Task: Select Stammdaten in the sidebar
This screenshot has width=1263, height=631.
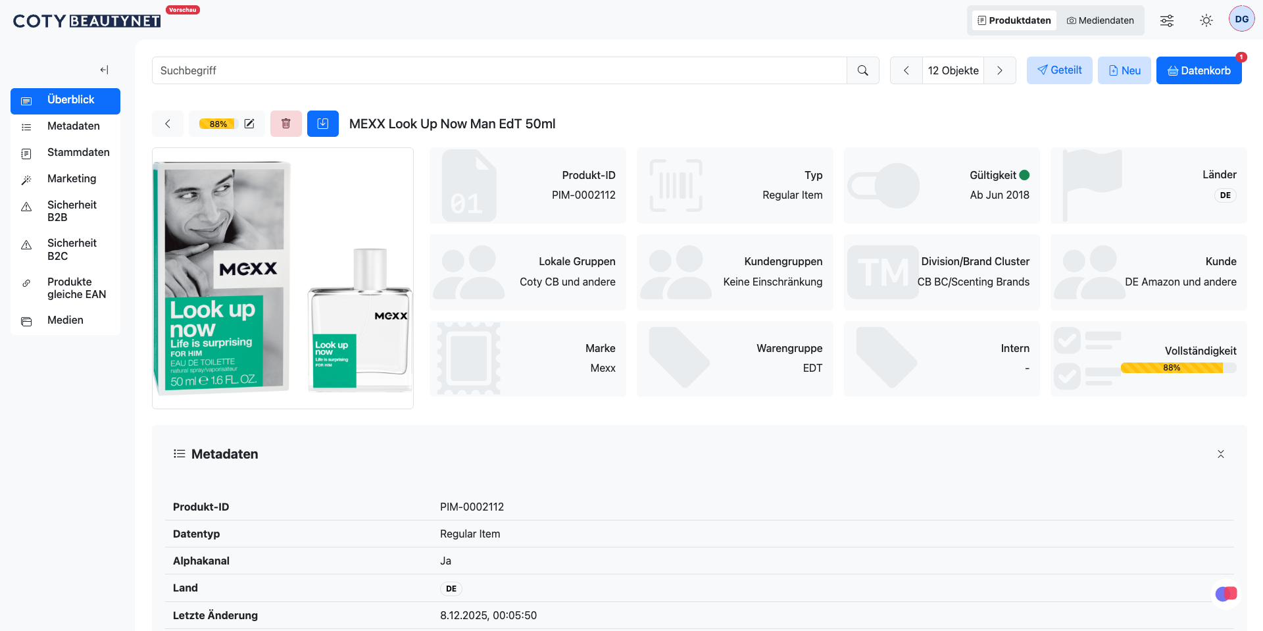Action: point(65,153)
